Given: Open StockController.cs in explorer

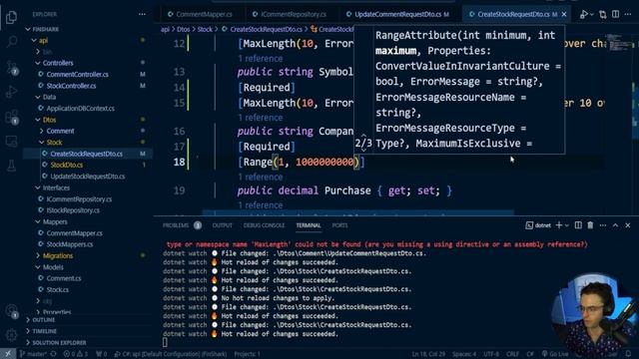Looking at the screenshot, I should [x=71, y=86].
